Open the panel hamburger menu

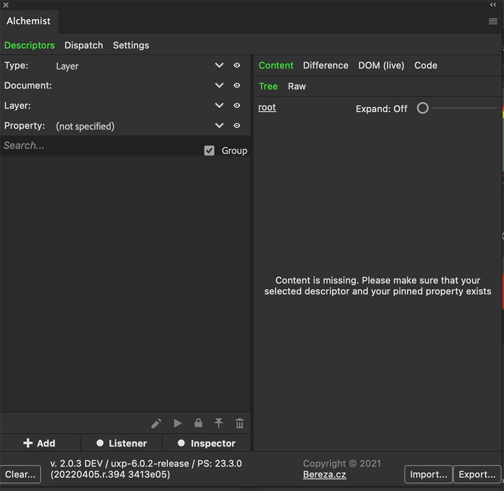[x=493, y=21]
